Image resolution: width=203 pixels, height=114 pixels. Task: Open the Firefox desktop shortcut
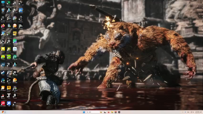click(x=3, y=26)
